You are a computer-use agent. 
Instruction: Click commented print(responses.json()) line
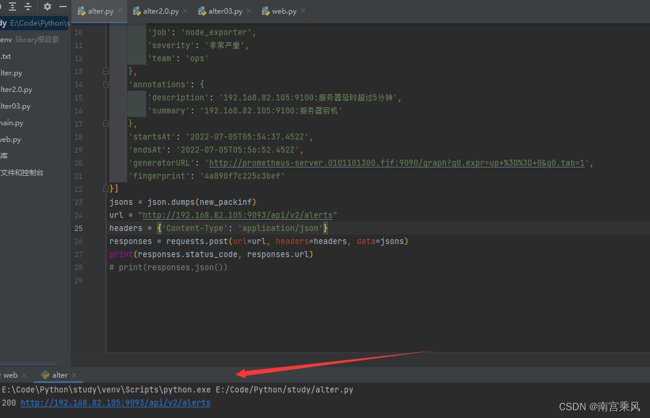coord(168,267)
